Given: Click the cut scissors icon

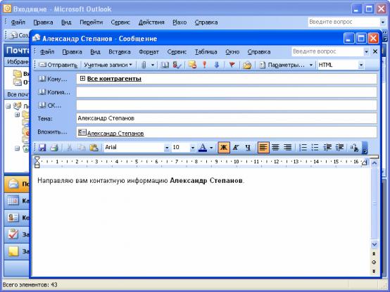Looking at the screenshot, I should 70,147.
